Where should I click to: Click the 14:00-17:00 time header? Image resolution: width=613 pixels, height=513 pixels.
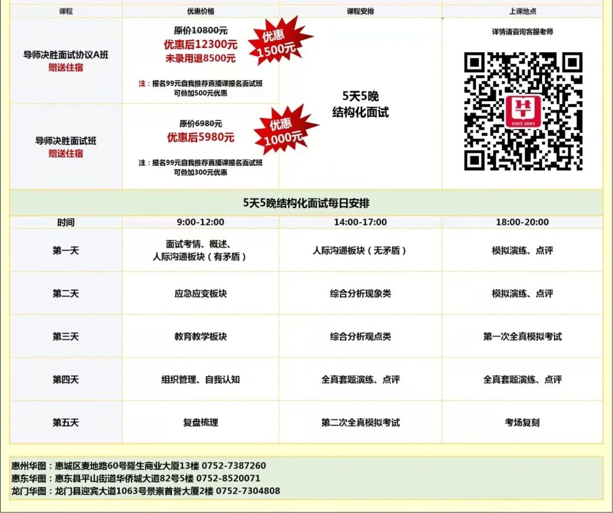[360, 222]
